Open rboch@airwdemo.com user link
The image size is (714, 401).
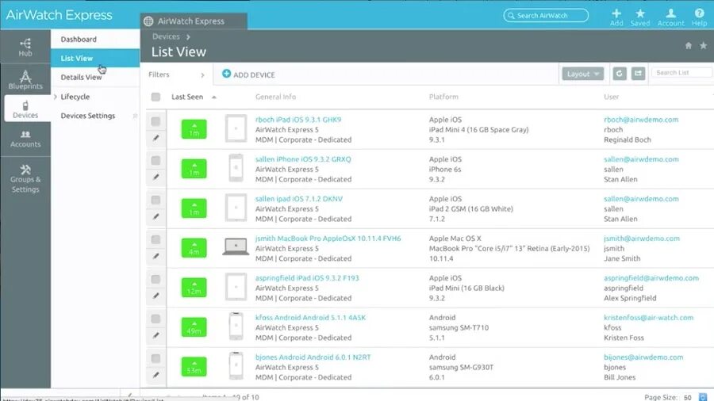tap(641, 120)
